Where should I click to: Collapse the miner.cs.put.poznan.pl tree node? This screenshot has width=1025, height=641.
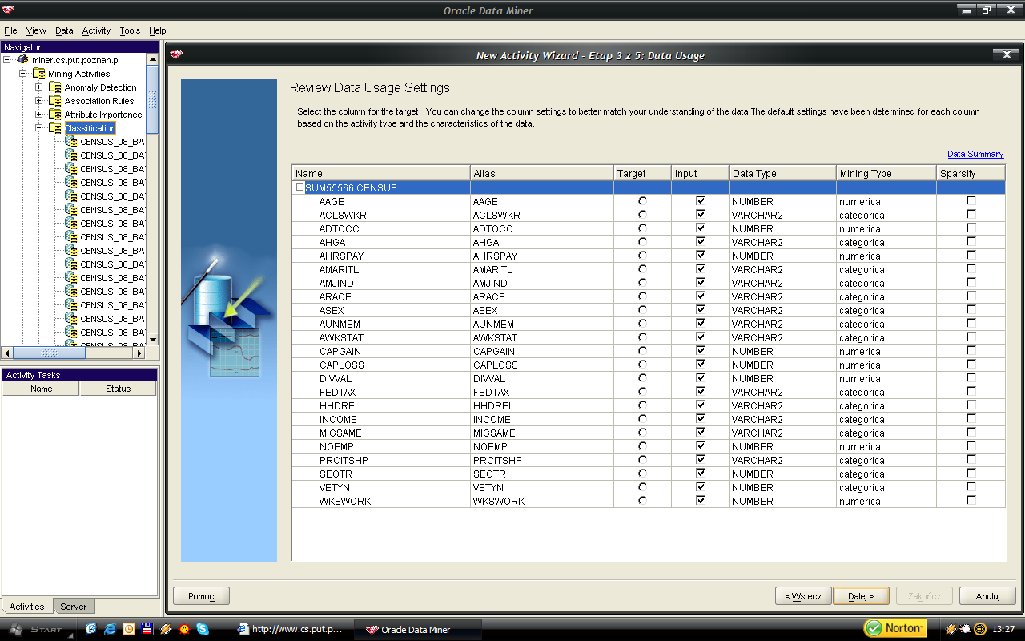point(7,60)
